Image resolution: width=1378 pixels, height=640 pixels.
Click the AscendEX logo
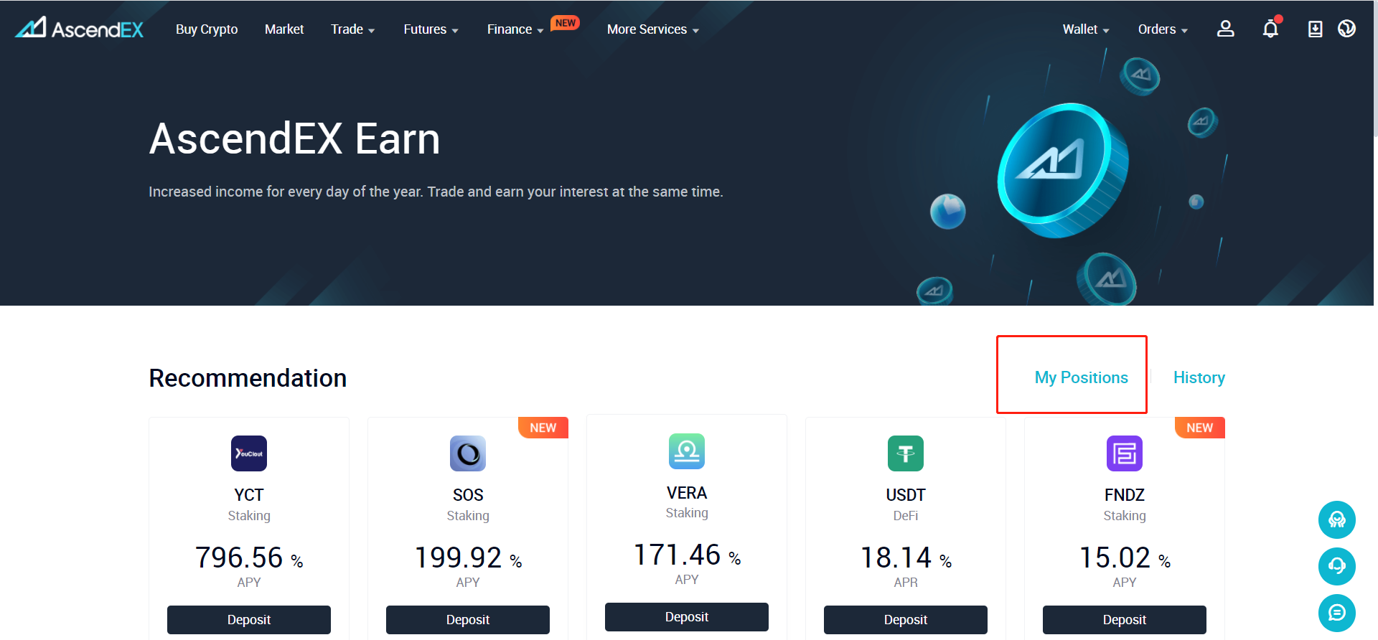80,29
